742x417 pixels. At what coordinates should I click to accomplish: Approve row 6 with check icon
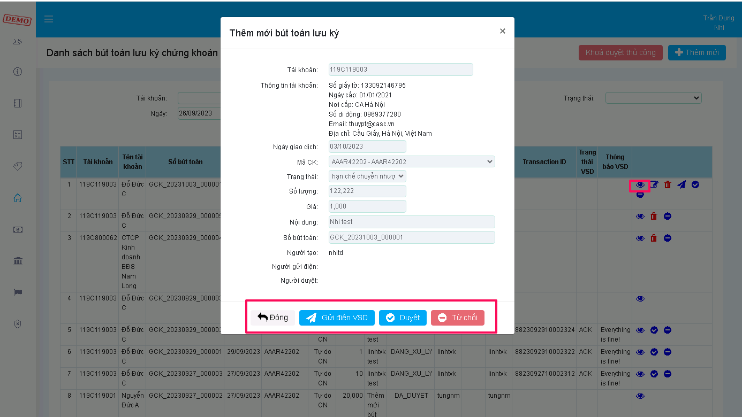(x=654, y=352)
